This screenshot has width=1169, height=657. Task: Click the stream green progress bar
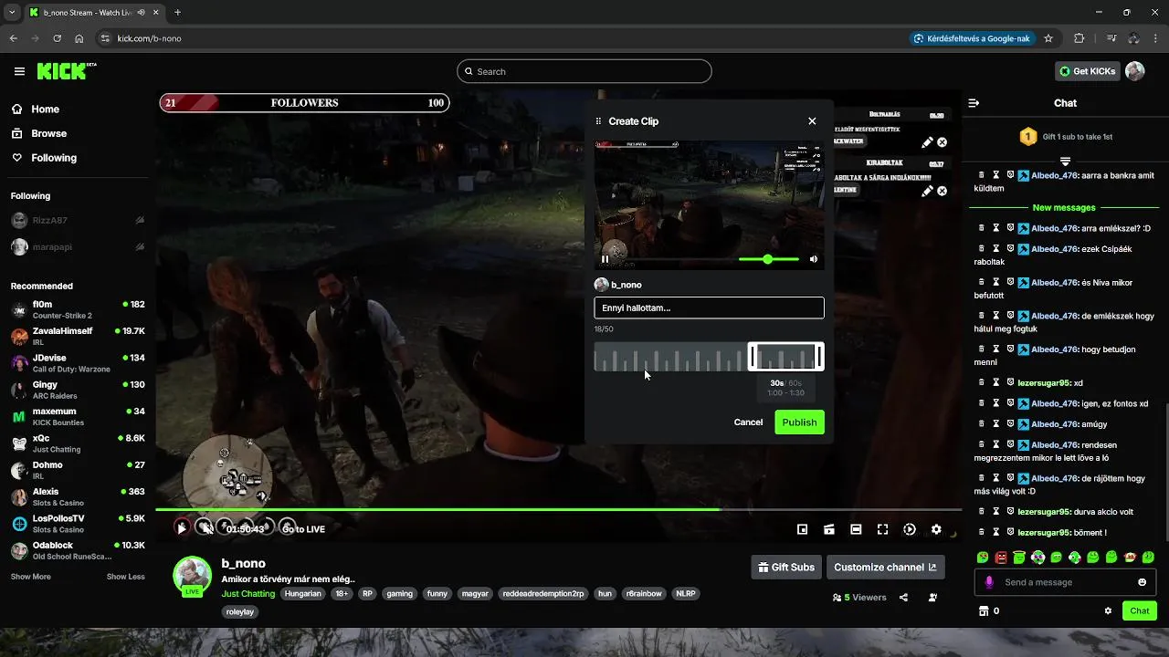click(x=558, y=509)
